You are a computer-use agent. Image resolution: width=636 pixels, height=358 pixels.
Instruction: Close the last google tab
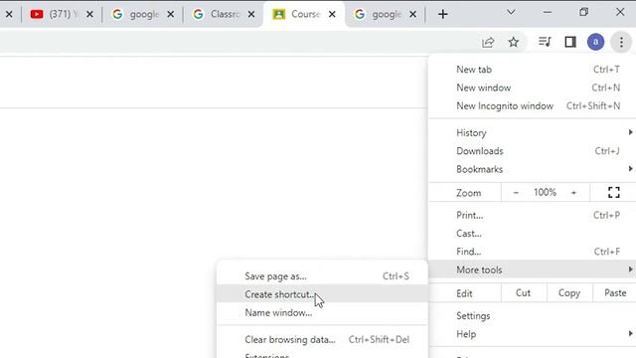(x=413, y=14)
